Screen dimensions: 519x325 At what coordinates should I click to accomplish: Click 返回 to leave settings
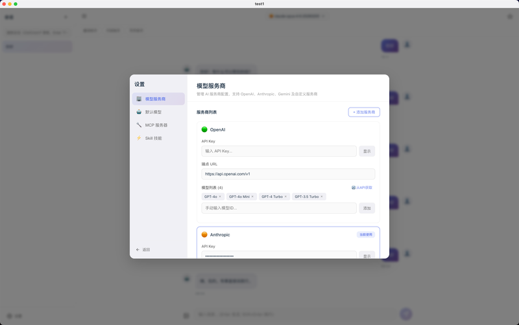tap(143, 250)
